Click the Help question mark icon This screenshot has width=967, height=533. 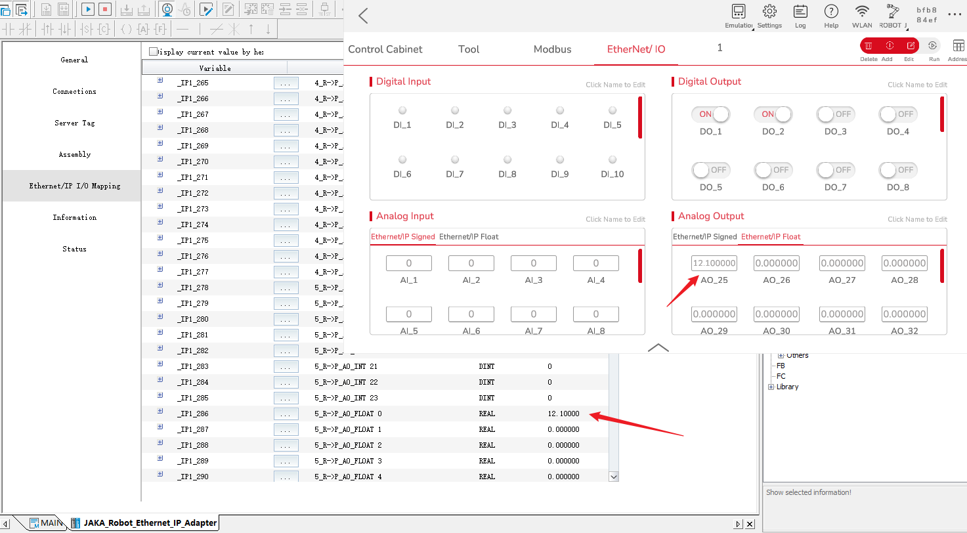pyautogui.click(x=831, y=12)
